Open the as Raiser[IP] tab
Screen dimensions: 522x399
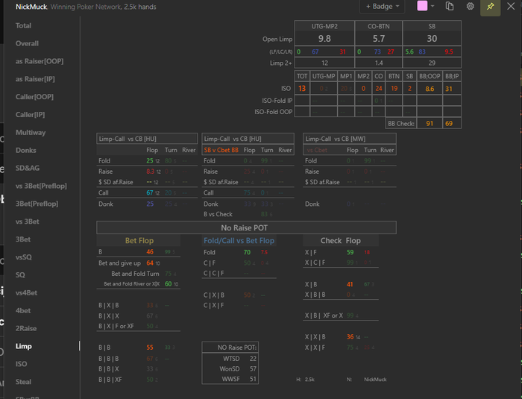pyautogui.click(x=35, y=79)
